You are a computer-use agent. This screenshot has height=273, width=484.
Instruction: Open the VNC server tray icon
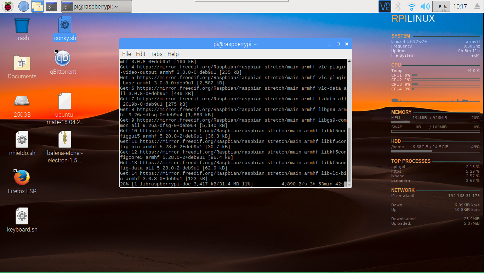(x=385, y=6)
